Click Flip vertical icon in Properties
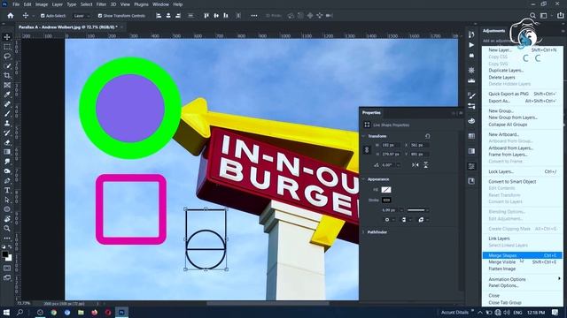 (x=425, y=165)
